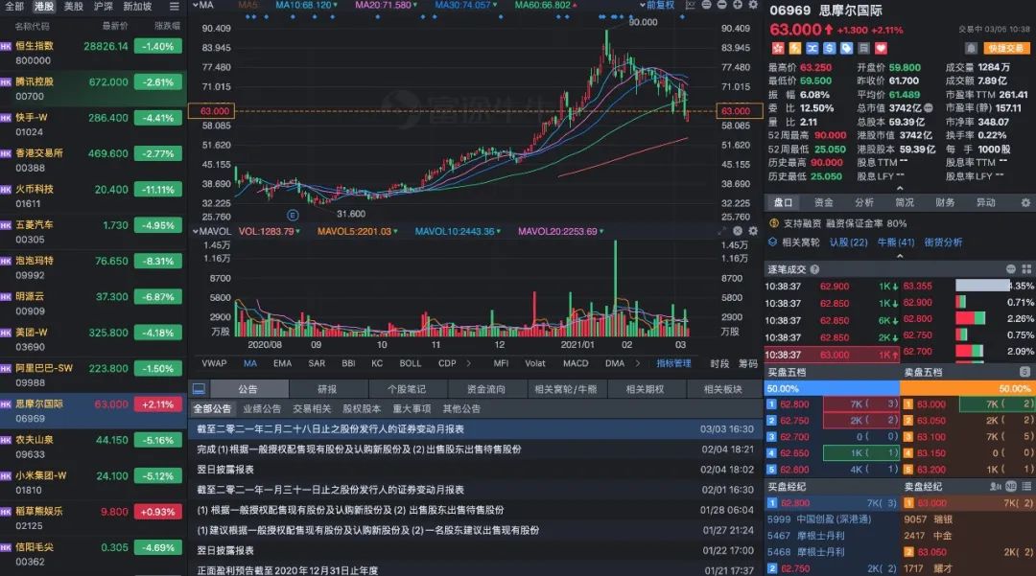Select 腾讯控股 00700 in watchlist
The image size is (1036, 576).
click(x=93, y=88)
